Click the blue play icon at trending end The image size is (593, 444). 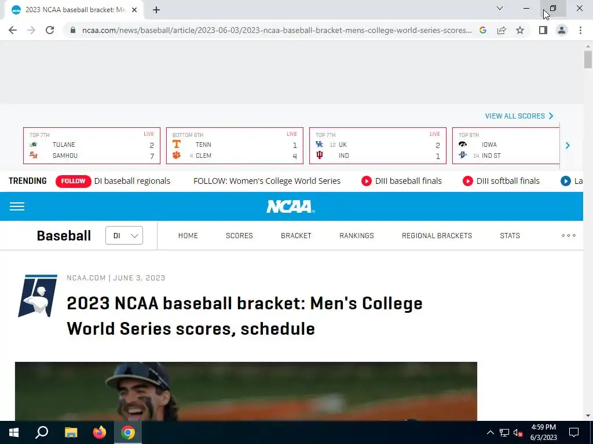point(565,181)
